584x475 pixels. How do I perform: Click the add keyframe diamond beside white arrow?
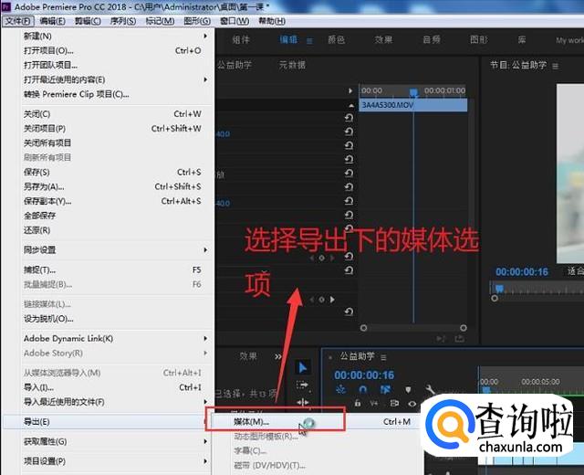pyautogui.click(x=321, y=300)
